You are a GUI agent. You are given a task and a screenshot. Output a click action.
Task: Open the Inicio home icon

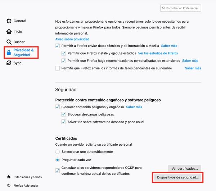[x=9, y=32]
